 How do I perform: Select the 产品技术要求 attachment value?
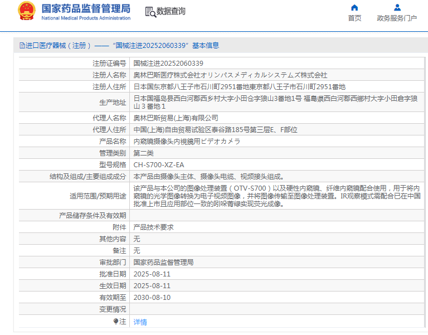pyautogui.click(x=153, y=227)
